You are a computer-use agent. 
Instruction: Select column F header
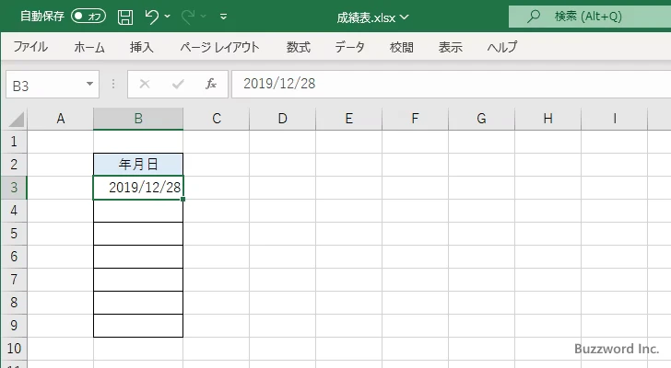(415, 119)
